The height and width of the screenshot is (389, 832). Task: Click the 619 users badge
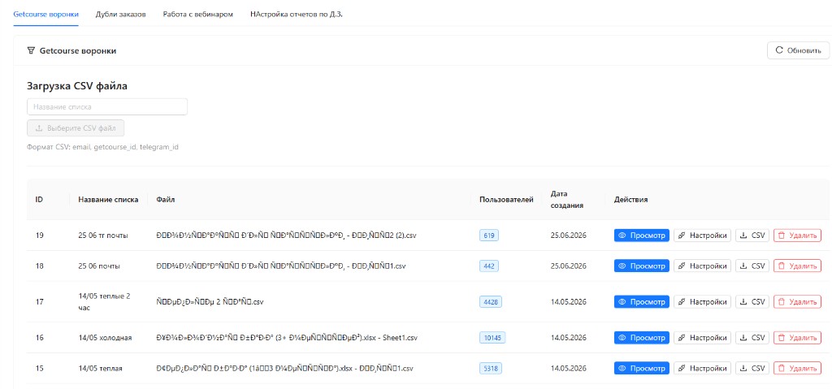coord(488,235)
